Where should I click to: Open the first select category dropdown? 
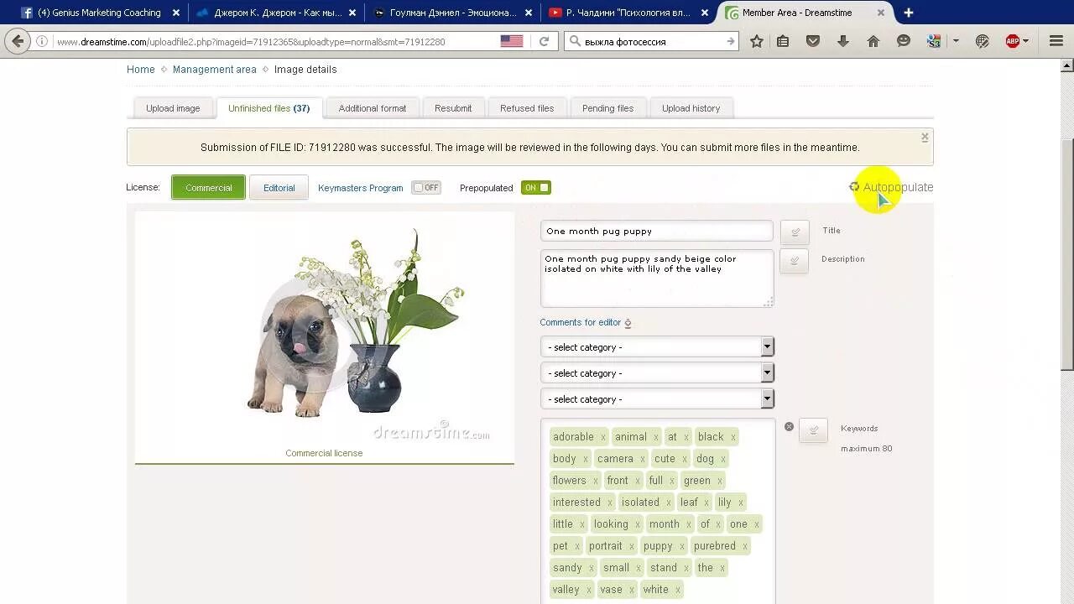657,346
